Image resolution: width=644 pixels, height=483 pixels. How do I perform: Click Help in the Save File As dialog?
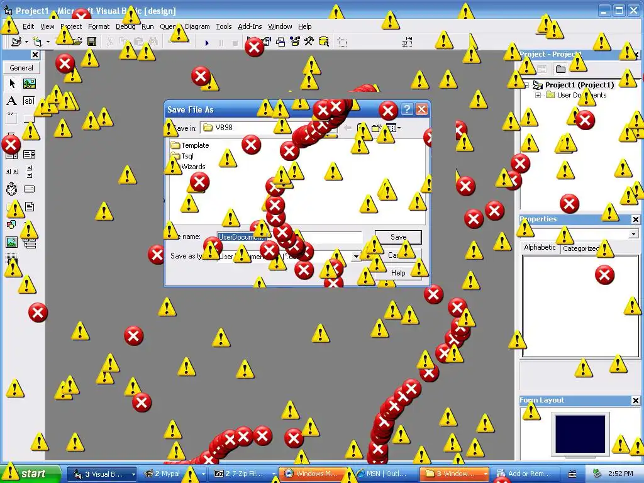398,273
